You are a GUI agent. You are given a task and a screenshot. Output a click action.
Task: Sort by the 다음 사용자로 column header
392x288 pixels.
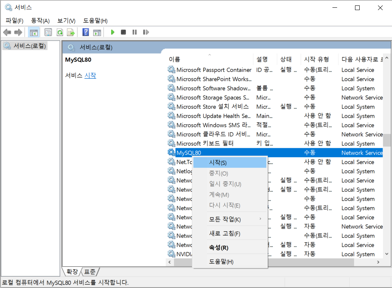pyautogui.click(x=360, y=59)
